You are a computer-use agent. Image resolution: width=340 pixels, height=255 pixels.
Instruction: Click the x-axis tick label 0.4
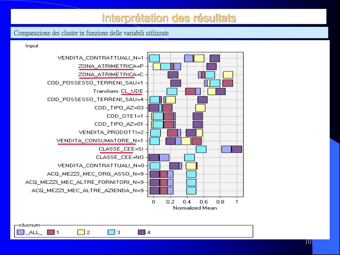(187, 202)
